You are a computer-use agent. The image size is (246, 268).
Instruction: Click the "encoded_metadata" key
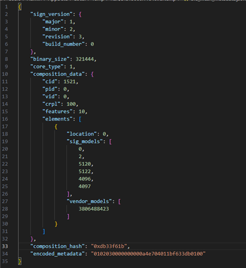57,253
